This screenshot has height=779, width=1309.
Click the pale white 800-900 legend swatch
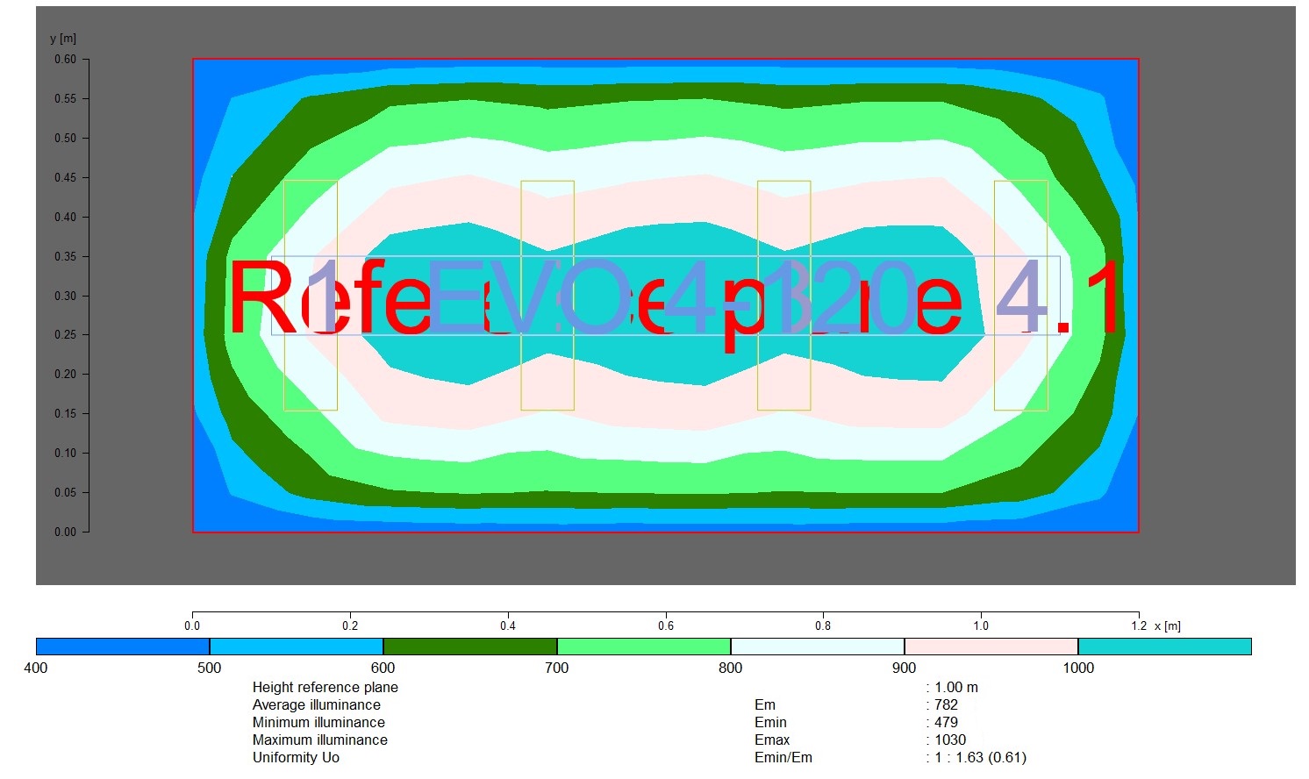coord(818,647)
